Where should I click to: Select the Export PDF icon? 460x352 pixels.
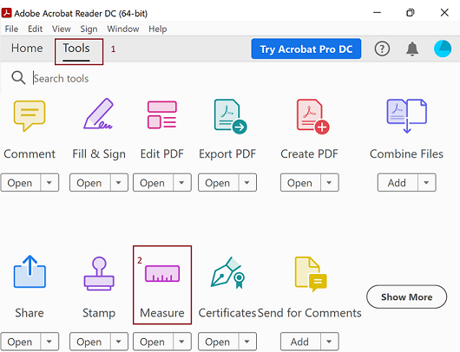tap(231, 116)
